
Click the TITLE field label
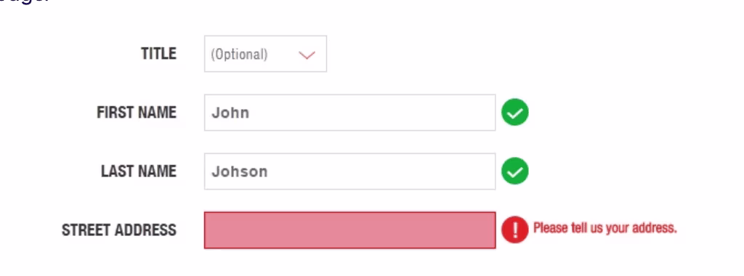[158, 54]
